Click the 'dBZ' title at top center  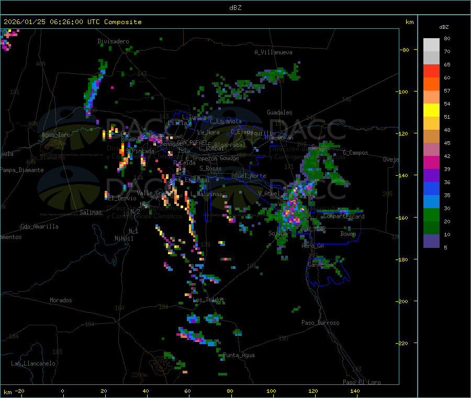point(235,8)
